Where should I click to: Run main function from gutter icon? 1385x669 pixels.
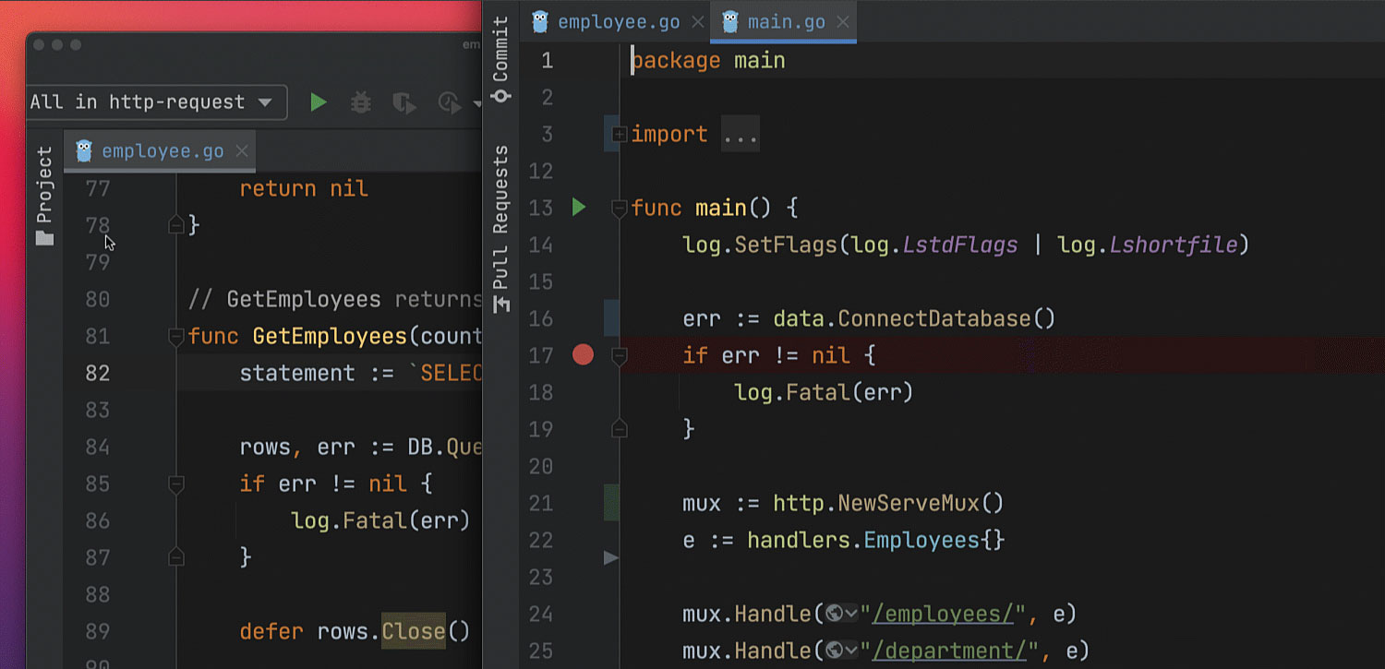(579, 208)
